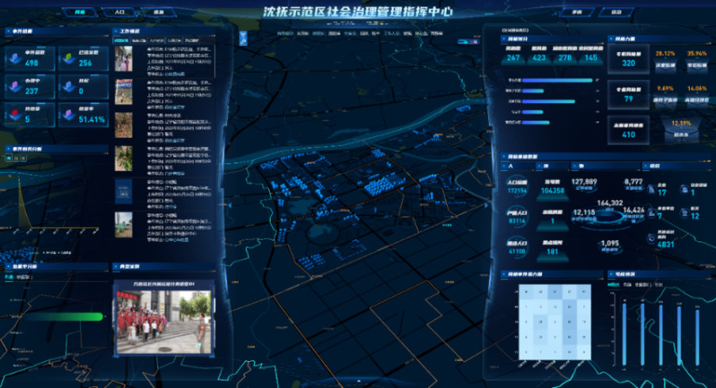Open the group photo in typical case panel

click(164, 321)
